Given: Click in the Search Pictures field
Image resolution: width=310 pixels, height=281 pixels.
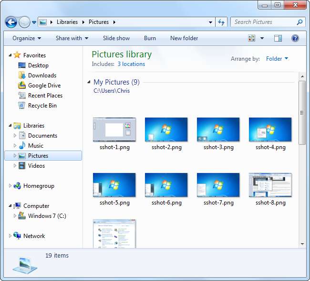Looking at the screenshot, I should pos(262,22).
